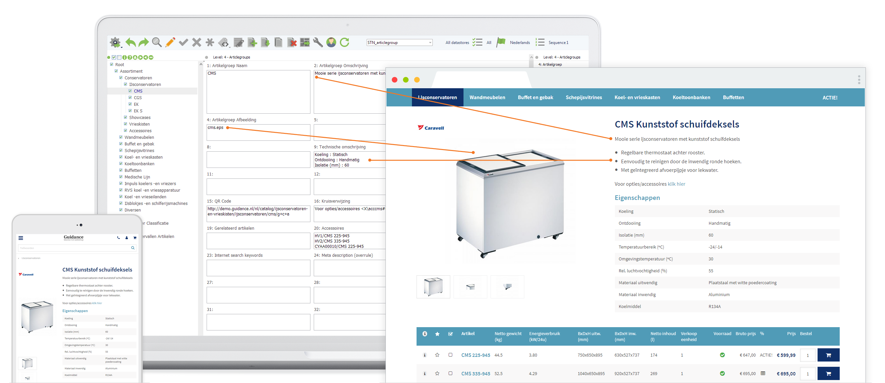This screenshot has width=885, height=383.
Task: Click the user profile avatar icon
Action: pyautogui.click(x=331, y=42)
